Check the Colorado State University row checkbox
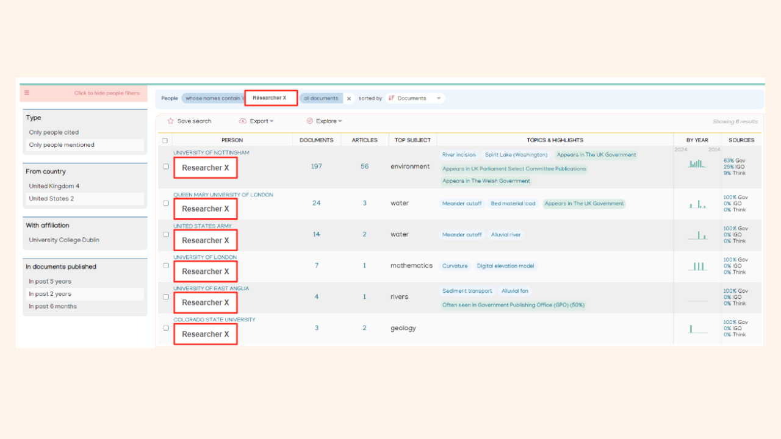 pos(166,327)
